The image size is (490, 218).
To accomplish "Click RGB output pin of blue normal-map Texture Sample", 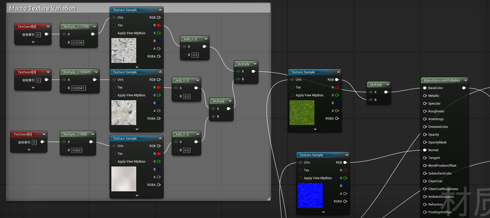I will click(x=345, y=163).
